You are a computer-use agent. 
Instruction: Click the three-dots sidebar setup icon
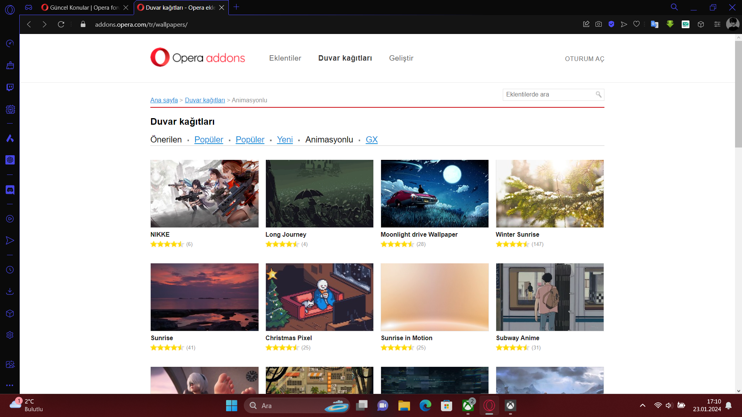(x=10, y=385)
